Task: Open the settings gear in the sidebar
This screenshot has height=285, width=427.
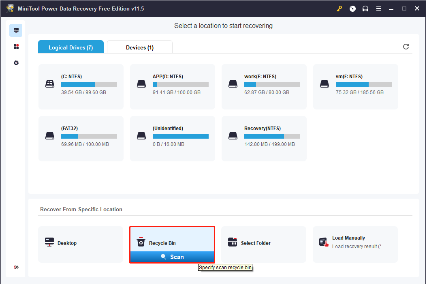Action: [16, 63]
